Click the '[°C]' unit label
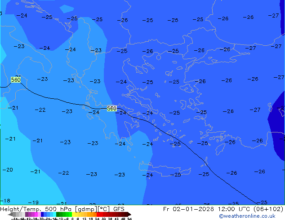The width and height of the screenshot is (285, 220). [104, 209]
